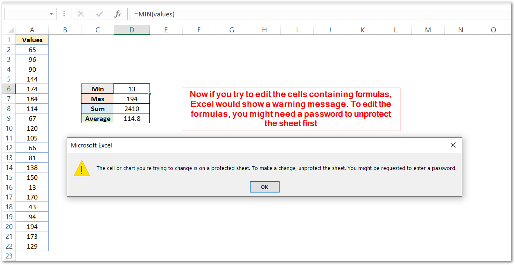Click the Values header cell in A1
515x265 pixels.
pyautogui.click(x=32, y=39)
